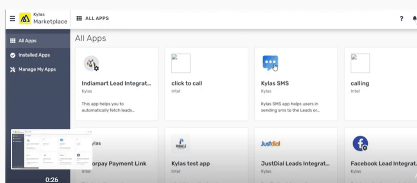Click Kylas SMS description text
The height and width of the screenshot is (183, 417).
coord(289,107)
